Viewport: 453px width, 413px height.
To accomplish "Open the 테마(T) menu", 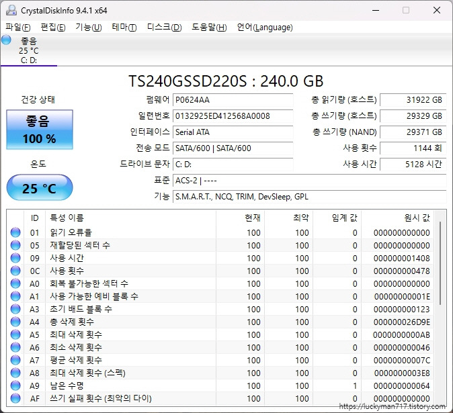I will click(x=124, y=28).
